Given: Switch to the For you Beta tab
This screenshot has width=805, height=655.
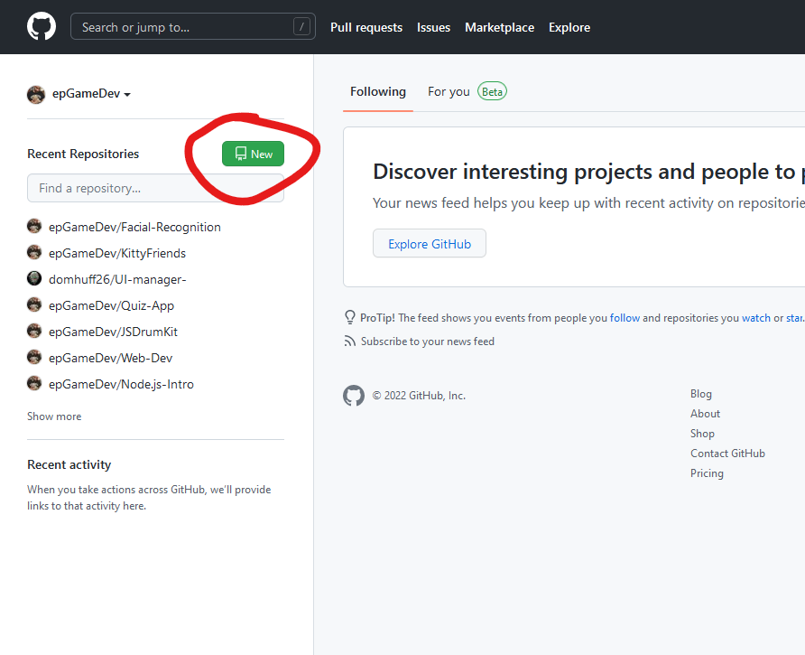Looking at the screenshot, I should pos(466,91).
